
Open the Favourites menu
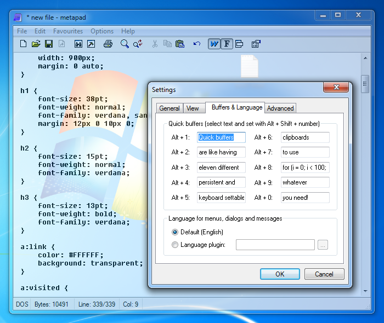(68, 31)
